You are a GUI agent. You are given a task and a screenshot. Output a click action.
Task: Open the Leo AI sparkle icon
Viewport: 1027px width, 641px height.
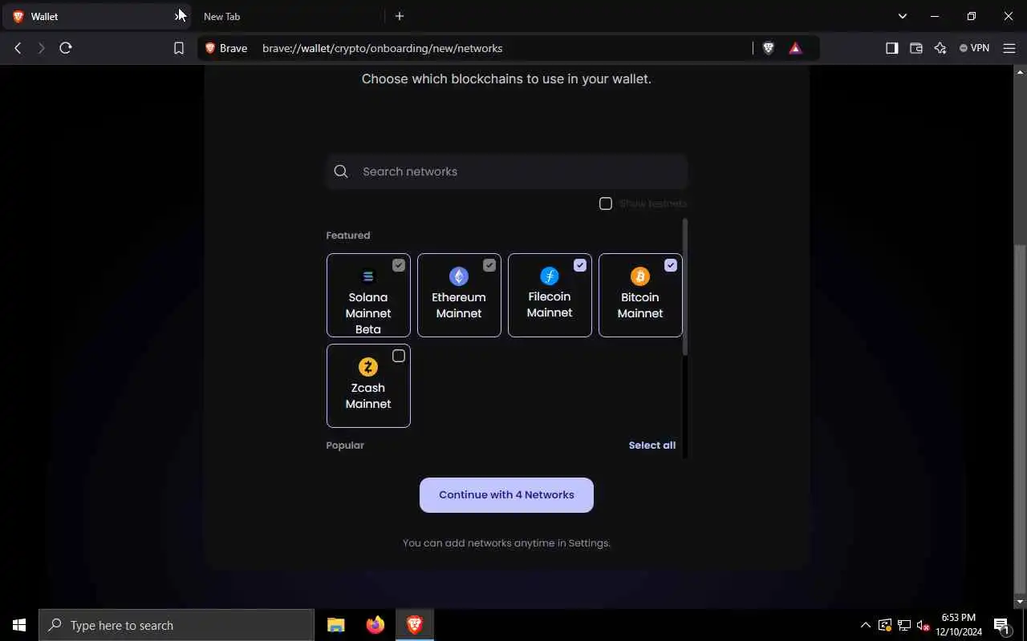click(x=940, y=48)
